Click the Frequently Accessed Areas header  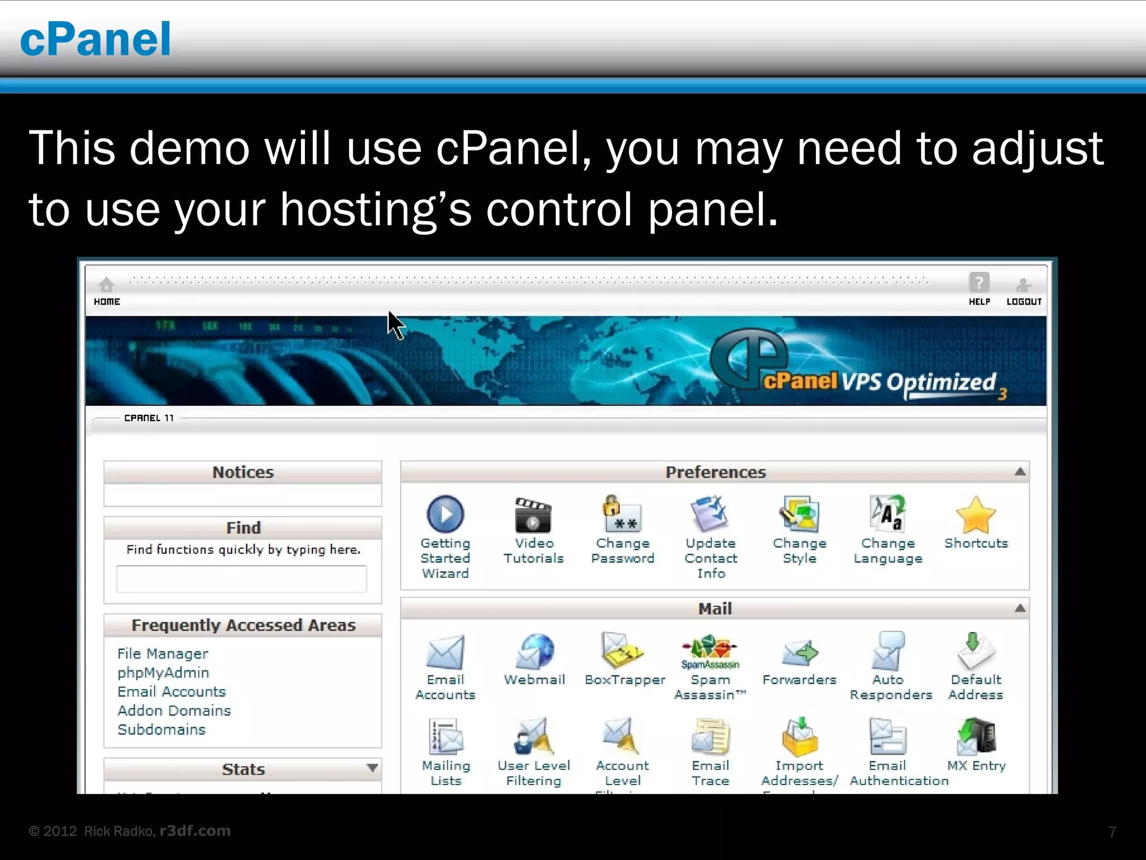[243, 625]
